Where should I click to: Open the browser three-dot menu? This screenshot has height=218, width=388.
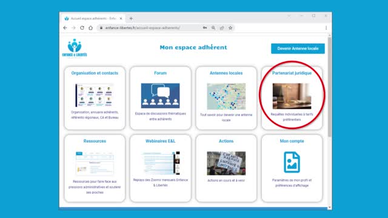pos(326,28)
